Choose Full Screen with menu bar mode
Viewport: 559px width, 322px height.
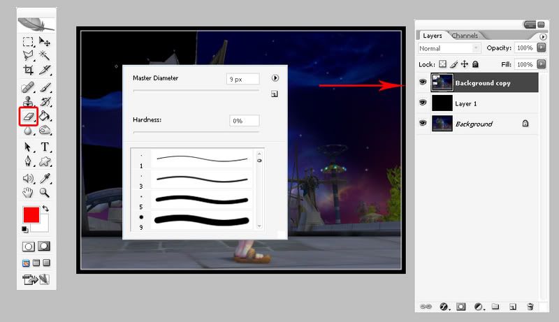coord(36,263)
